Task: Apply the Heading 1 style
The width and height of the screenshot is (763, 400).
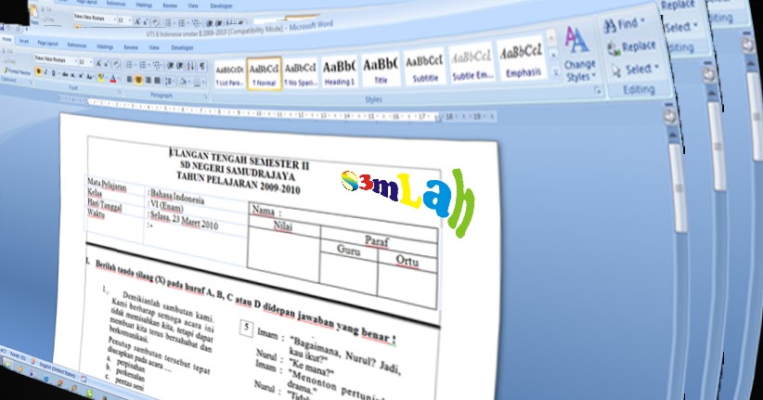Action: tap(339, 71)
